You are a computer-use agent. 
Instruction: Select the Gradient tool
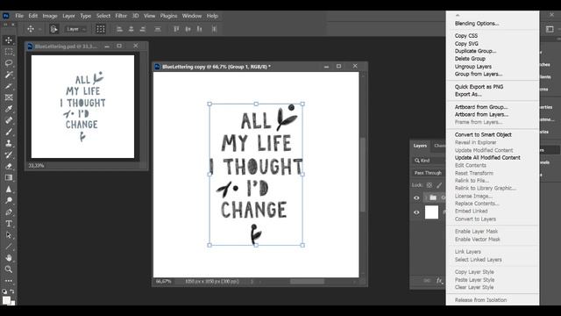[9, 177]
